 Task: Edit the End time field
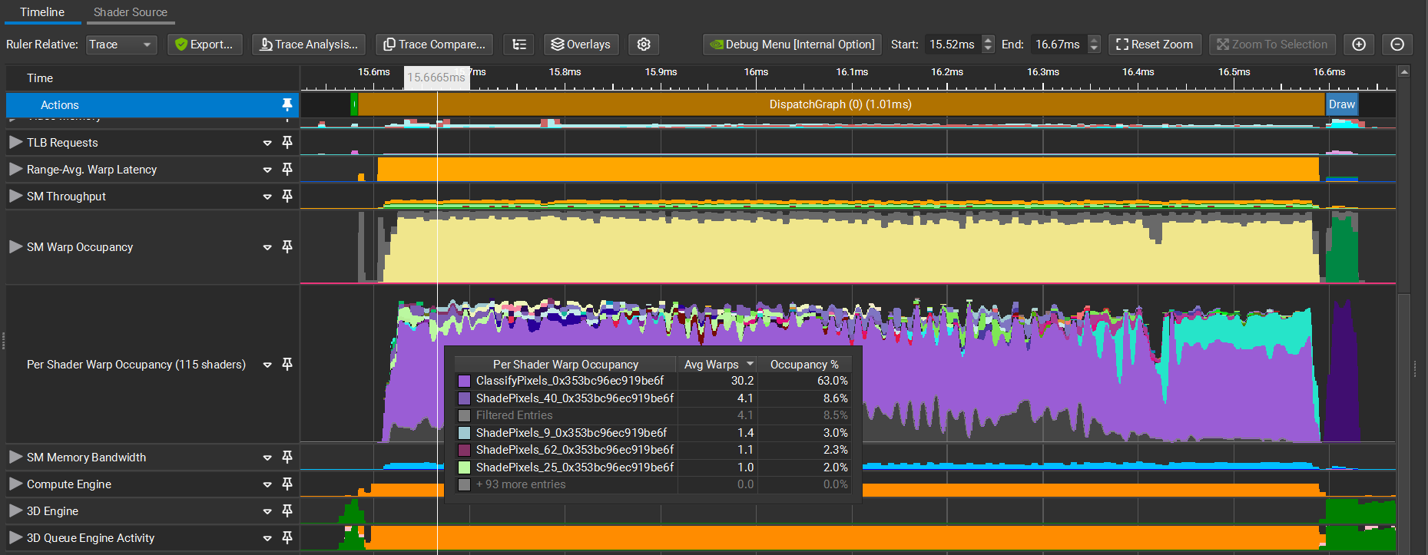[x=1059, y=45]
